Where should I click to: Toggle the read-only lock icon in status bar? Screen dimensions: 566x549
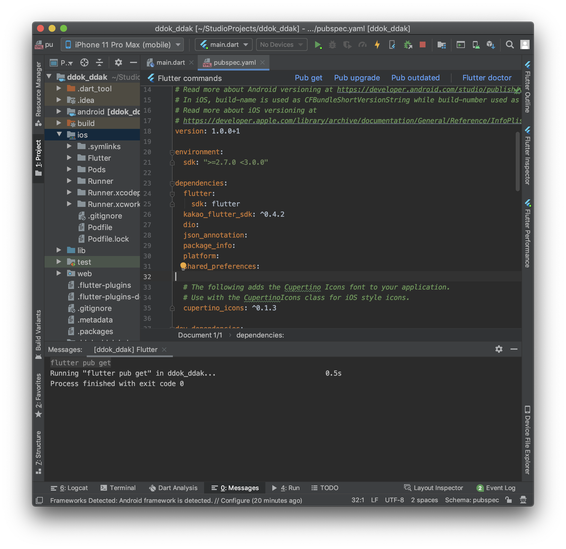tap(508, 500)
